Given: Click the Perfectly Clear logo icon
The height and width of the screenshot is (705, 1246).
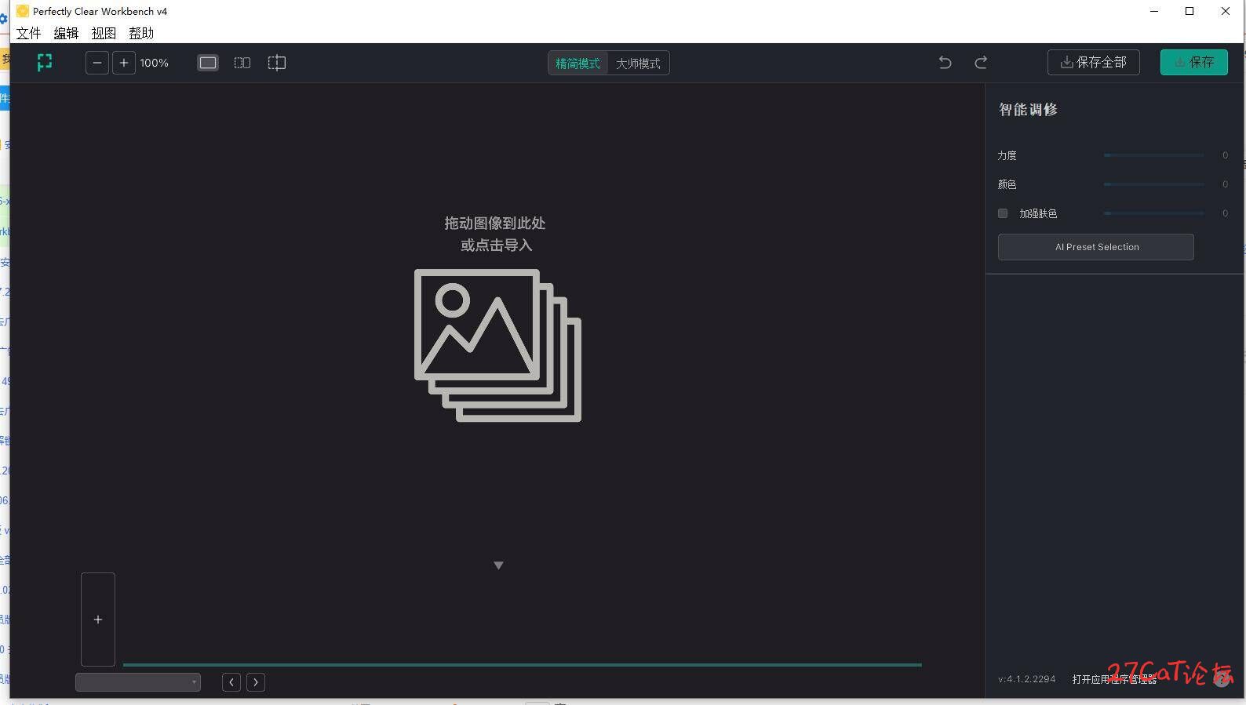Looking at the screenshot, I should pyautogui.click(x=45, y=63).
